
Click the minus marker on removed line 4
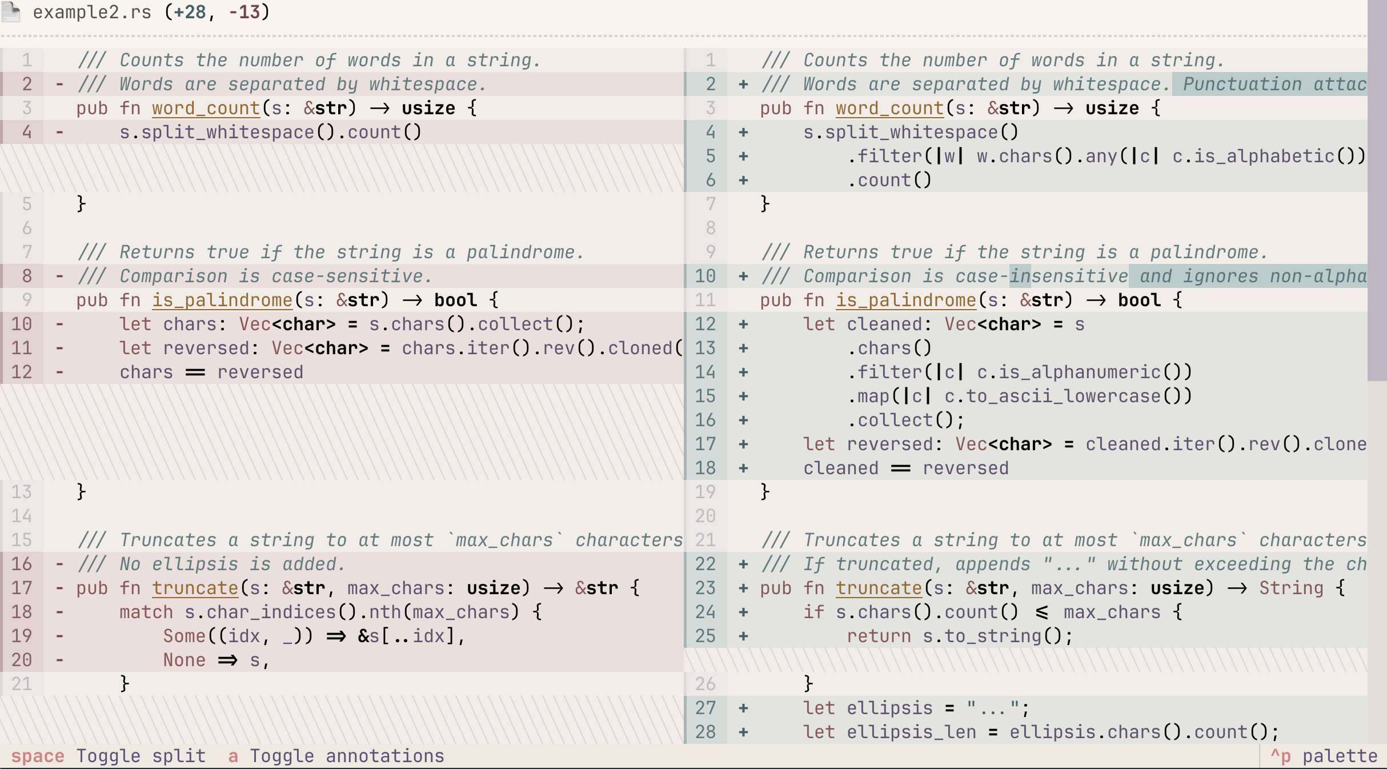(59, 132)
